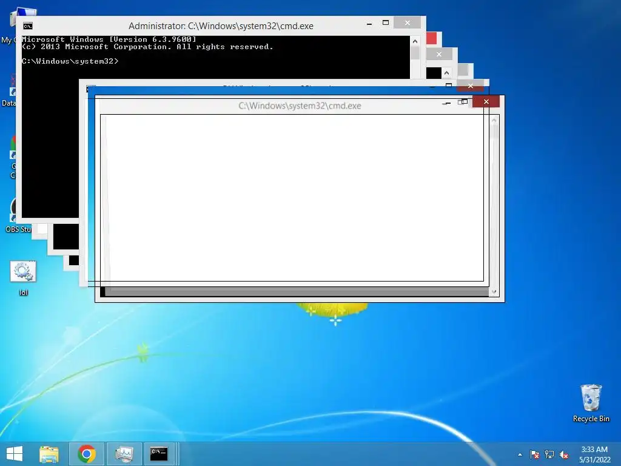Click the Microsoft Windows version line
The height and width of the screenshot is (466, 621).
point(109,39)
